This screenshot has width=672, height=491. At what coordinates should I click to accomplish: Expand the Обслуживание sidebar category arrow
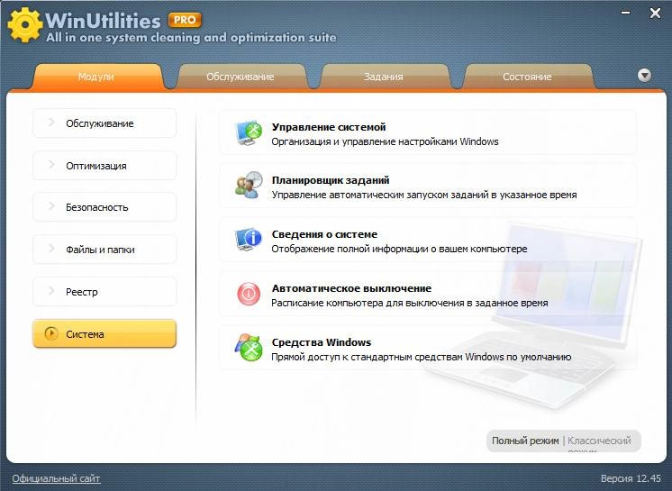51,123
